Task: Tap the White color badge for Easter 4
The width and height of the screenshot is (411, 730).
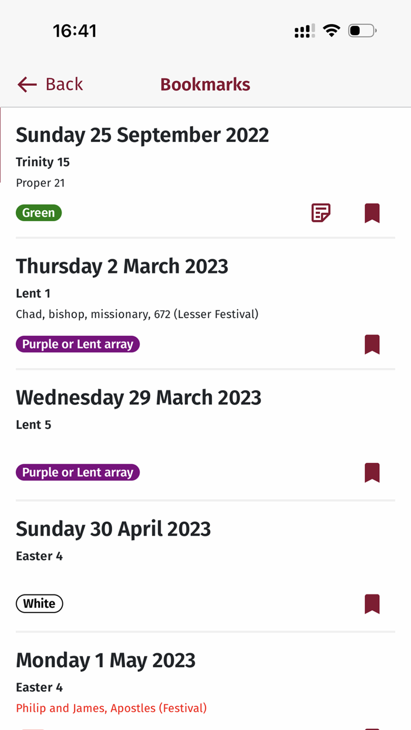Action: (39, 603)
